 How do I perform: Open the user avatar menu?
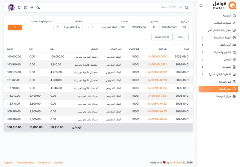11,7
